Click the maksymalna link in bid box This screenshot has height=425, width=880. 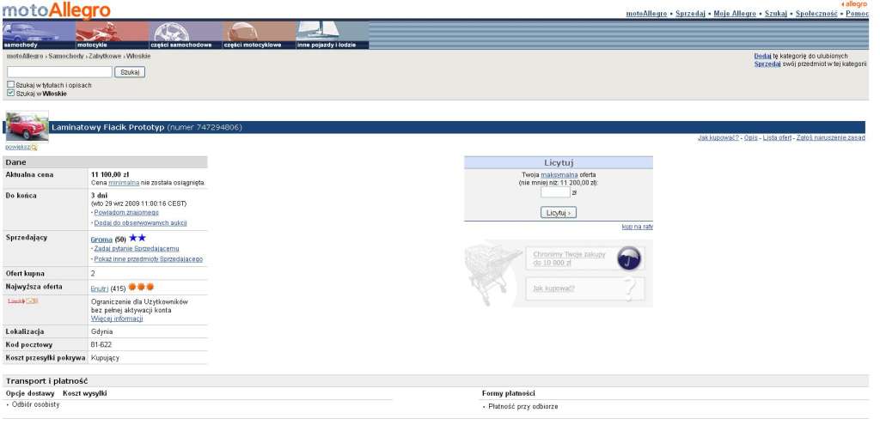(x=559, y=175)
